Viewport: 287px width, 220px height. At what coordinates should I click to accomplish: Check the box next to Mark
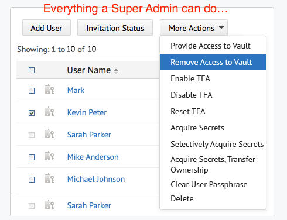click(32, 91)
